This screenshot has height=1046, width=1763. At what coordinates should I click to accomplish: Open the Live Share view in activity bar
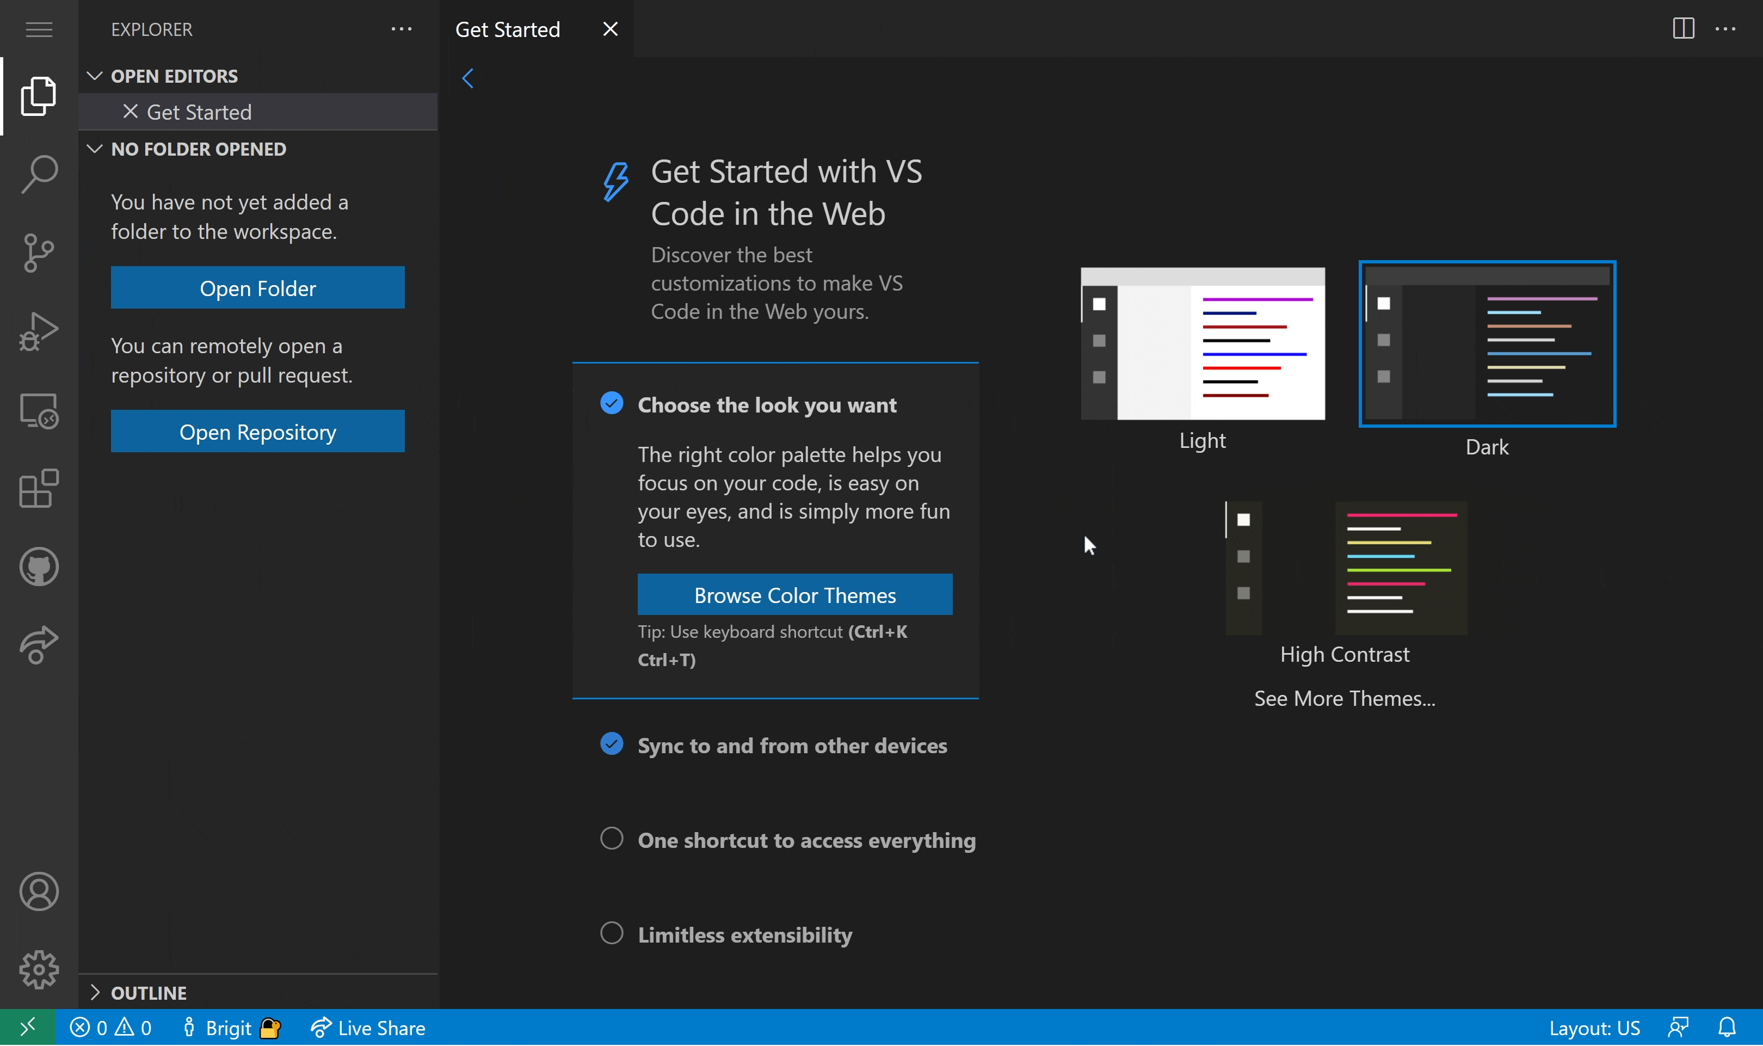point(39,644)
